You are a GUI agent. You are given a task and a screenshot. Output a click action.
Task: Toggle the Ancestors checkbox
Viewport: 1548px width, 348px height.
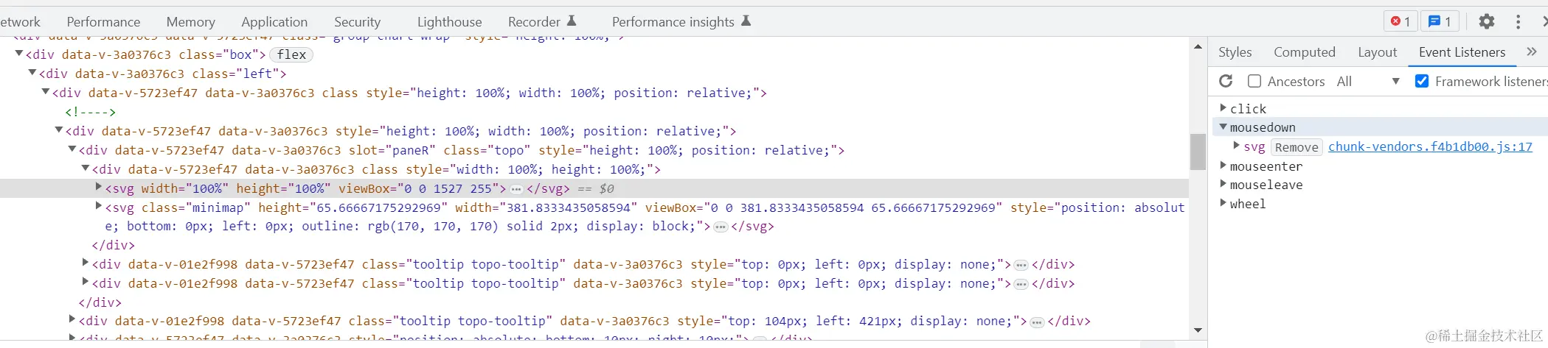point(1254,81)
